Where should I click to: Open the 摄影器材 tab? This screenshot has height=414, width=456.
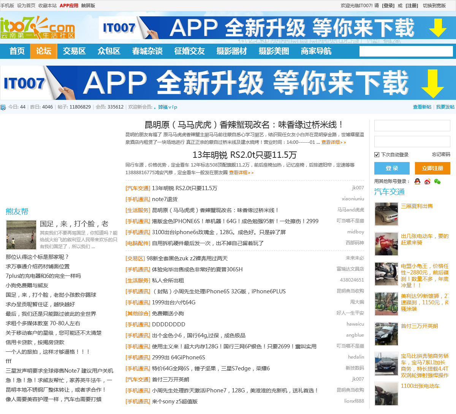pos(232,51)
